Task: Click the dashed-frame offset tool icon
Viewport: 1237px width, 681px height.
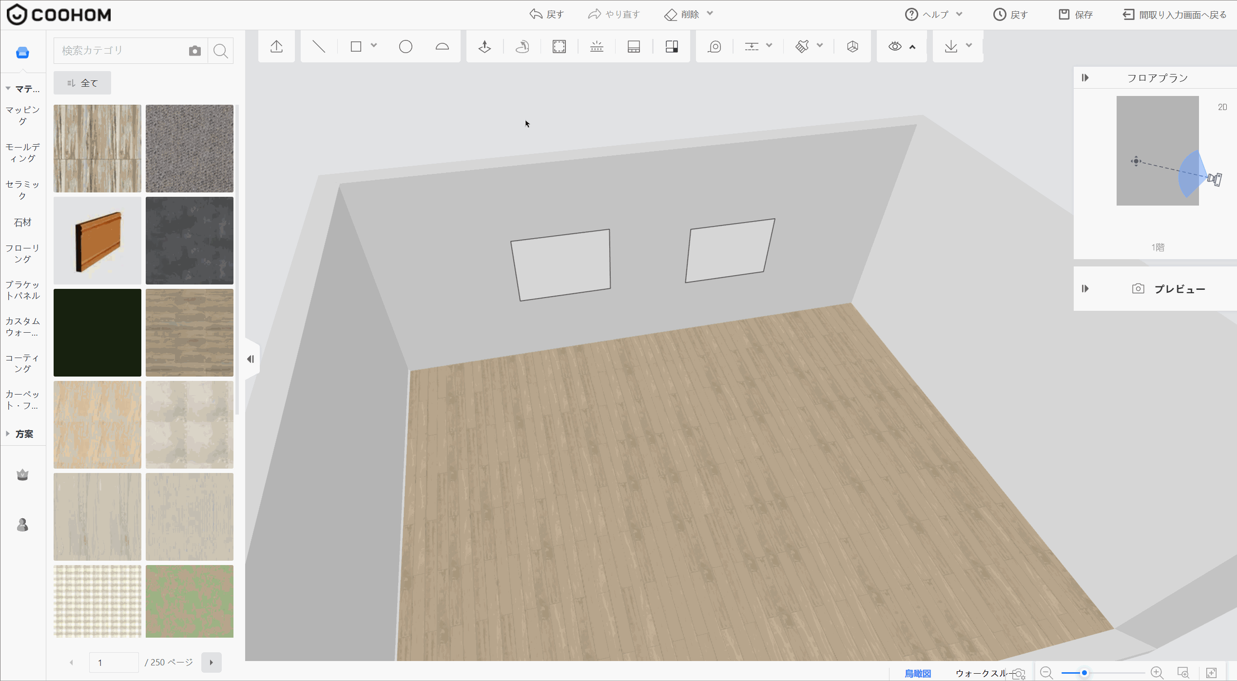Action: (559, 47)
